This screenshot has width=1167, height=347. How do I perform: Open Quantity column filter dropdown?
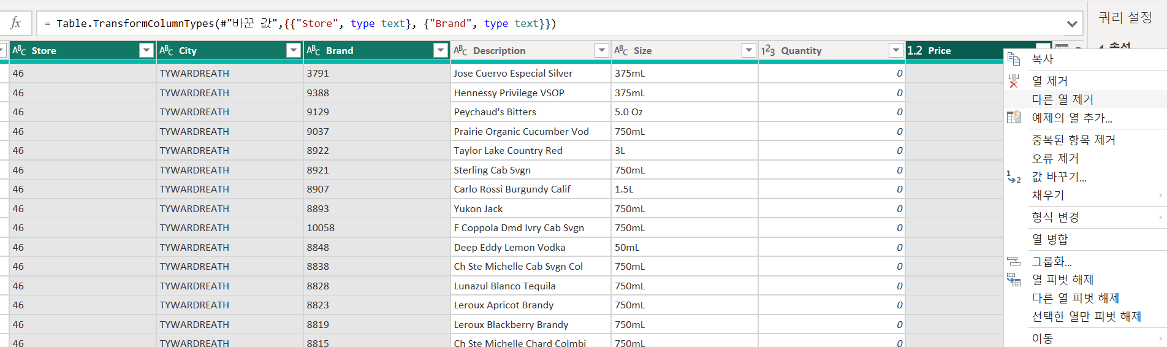coord(896,50)
